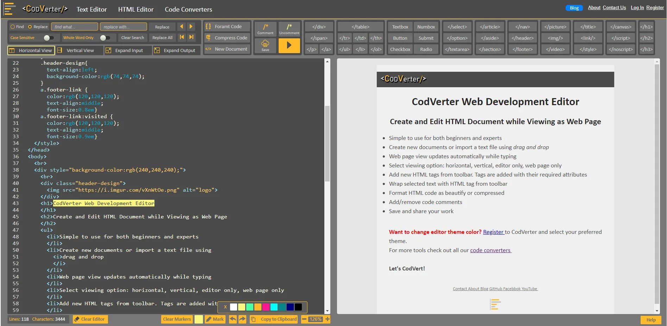Image resolution: width=667 pixels, height=326 pixels.
Task: Toggle the Case Sensitive switch
Action: [x=48, y=38]
